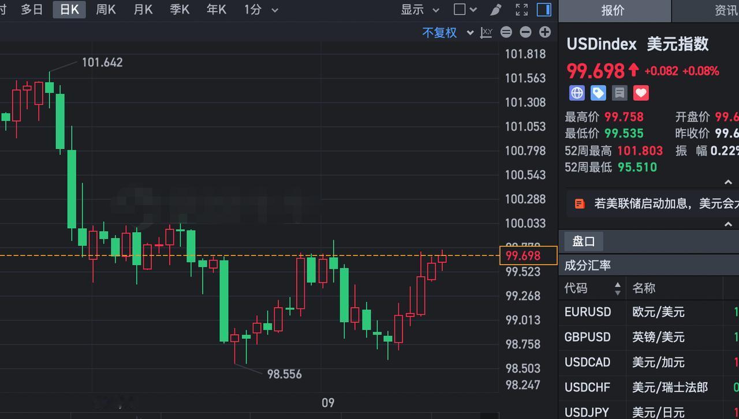The image size is (739, 419).
Task: Switch to the 周K period tab
Action: 106,9
